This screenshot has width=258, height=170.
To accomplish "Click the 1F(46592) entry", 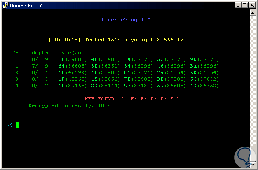I will (x=73, y=72).
